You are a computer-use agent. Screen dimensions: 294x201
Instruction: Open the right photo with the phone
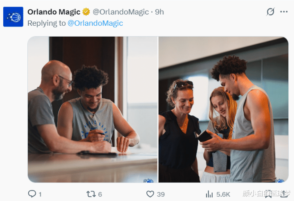pyautogui.click(x=223, y=109)
